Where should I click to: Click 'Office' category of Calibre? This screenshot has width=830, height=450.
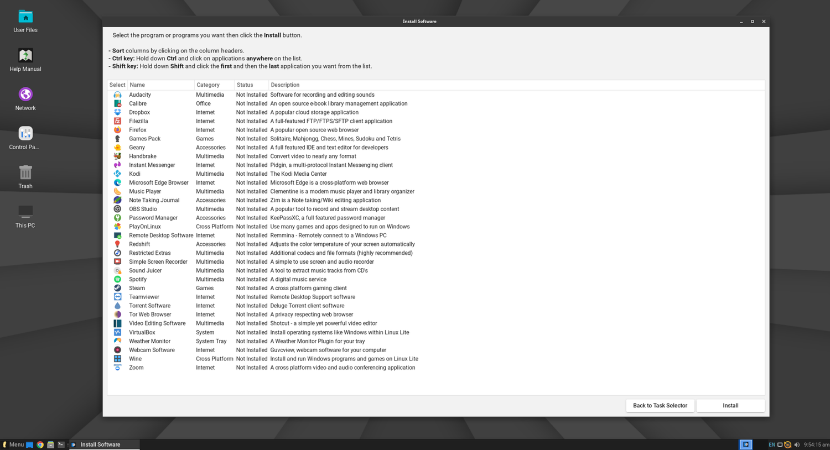tap(203, 104)
